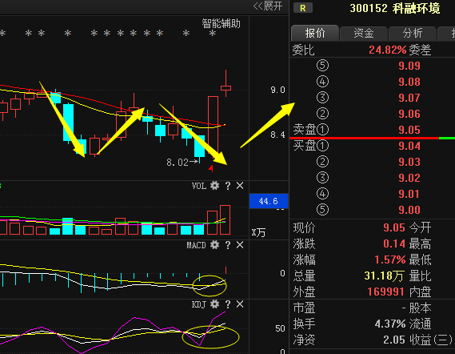Expand panel via <<展开
The image size is (455, 354).
click(x=268, y=6)
